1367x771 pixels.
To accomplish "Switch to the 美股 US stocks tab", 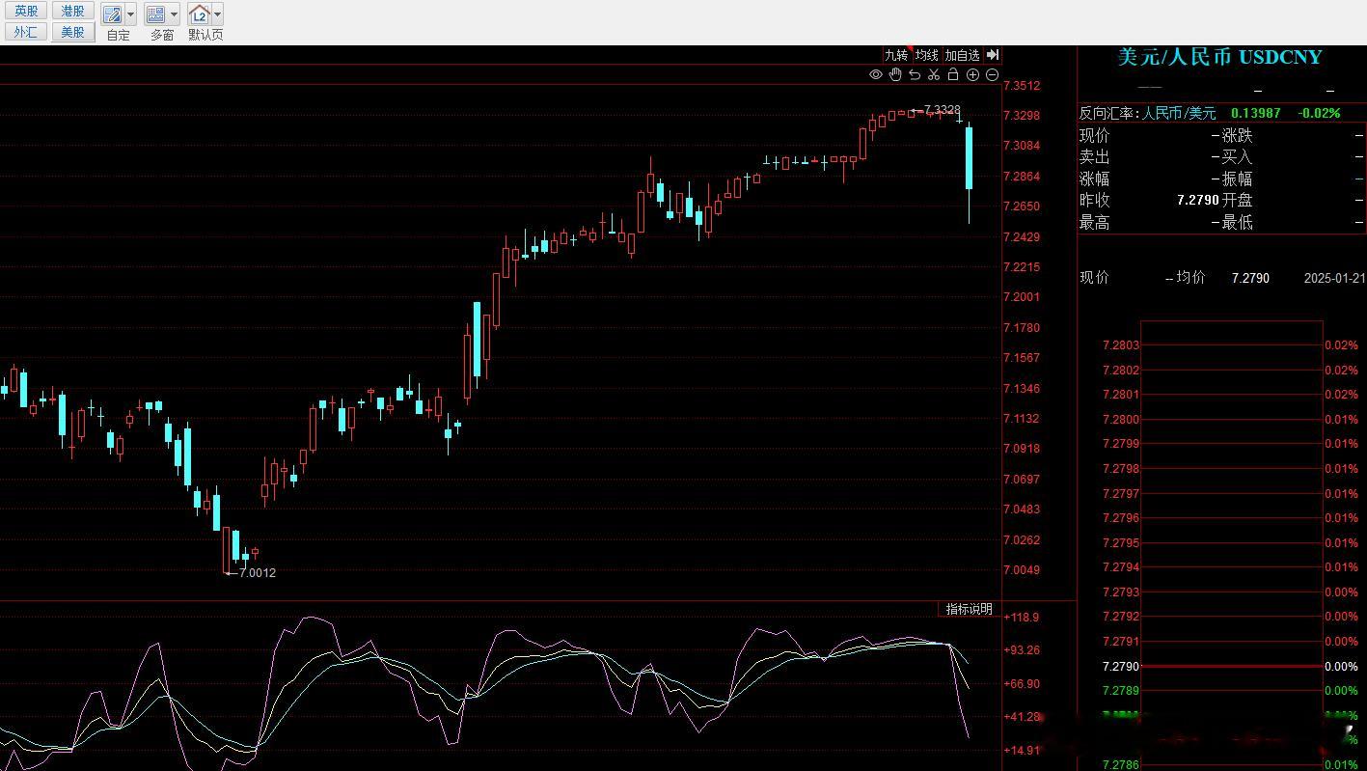I will click(72, 32).
